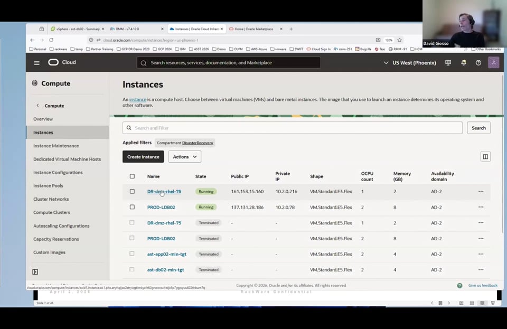Open the running PROD-LDB02 instance link

pos(161,207)
